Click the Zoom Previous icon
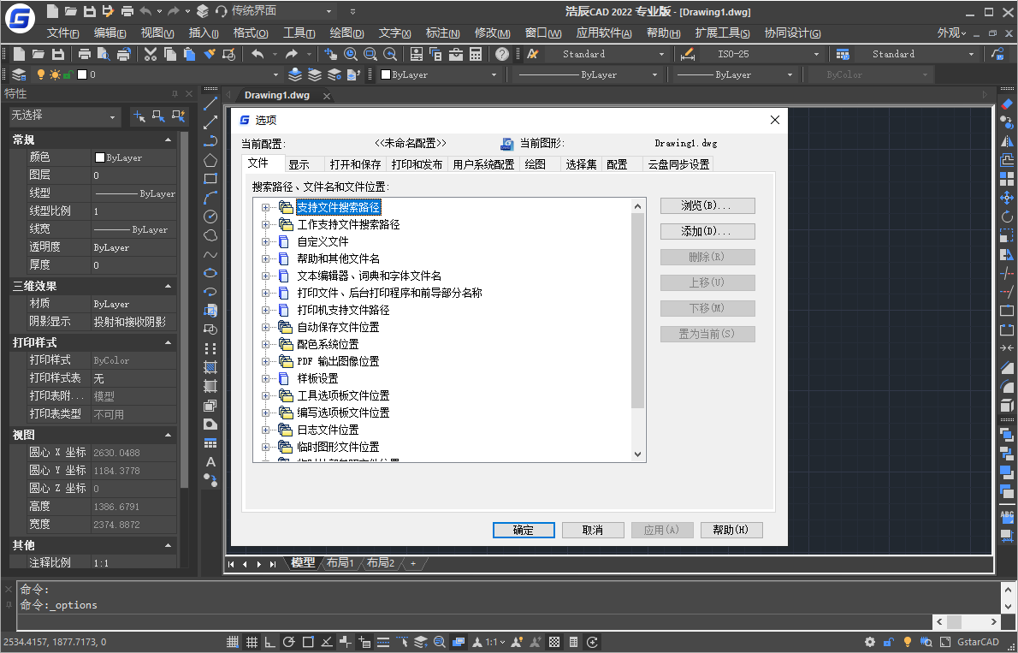 pyautogui.click(x=390, y=54)
